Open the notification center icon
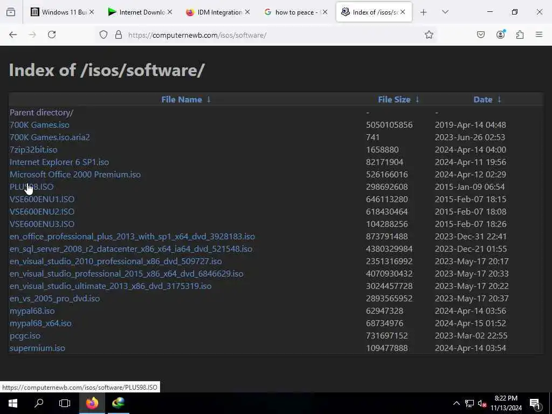552x414 pixels. coord(535,404)
